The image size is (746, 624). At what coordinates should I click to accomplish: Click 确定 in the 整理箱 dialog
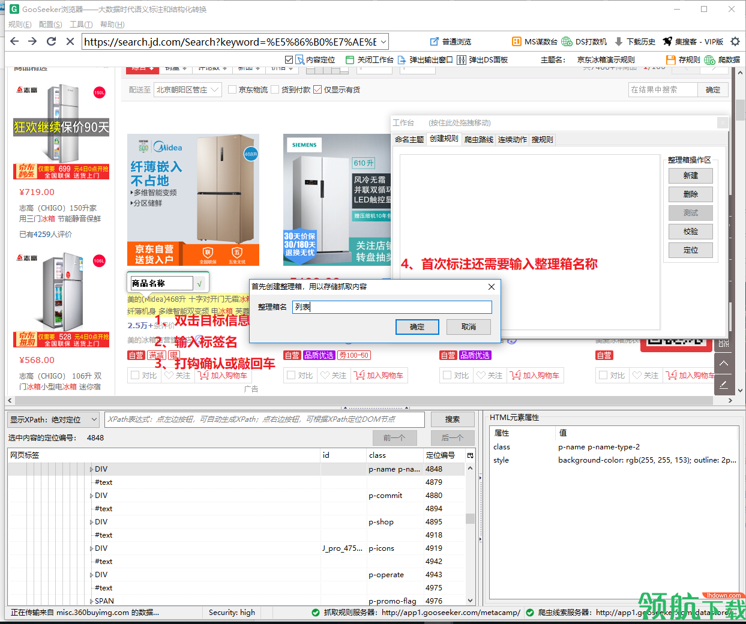[x=417, y=327]
